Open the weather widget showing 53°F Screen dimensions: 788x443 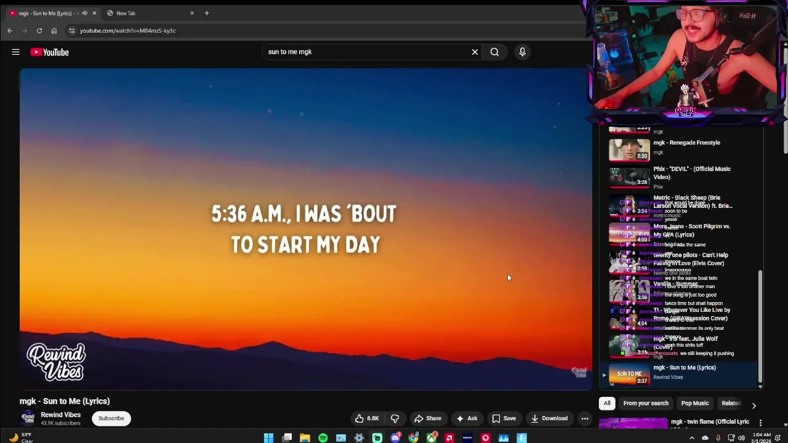pos(21,437)
